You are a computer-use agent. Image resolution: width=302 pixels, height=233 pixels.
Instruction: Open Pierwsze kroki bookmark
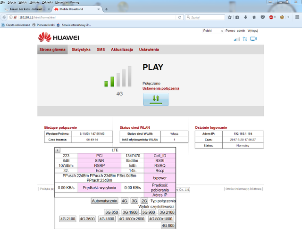(43, 25)
